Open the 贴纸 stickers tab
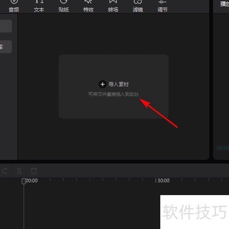 tap(64, 6)
